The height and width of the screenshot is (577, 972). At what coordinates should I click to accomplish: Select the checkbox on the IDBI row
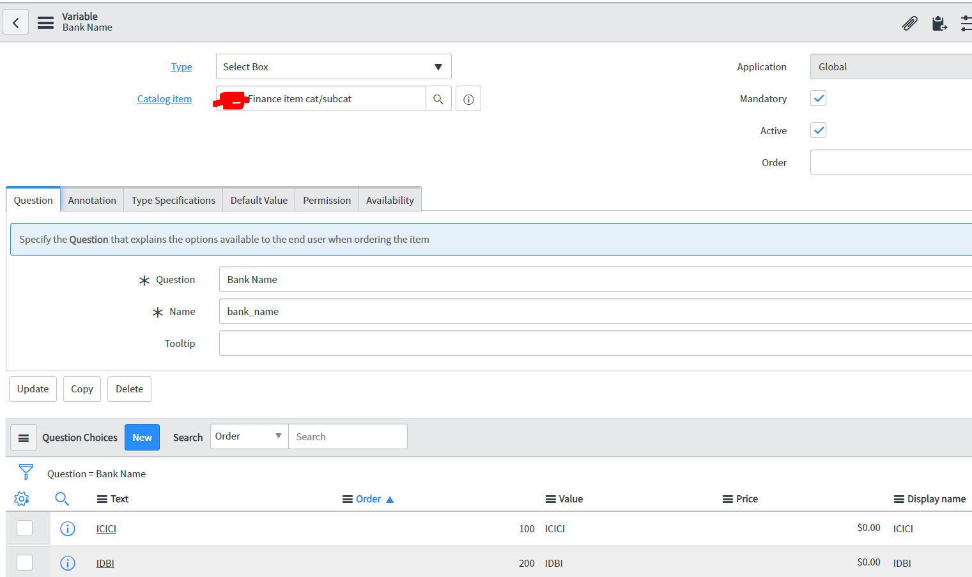pyautogui.click(x=24, y=562)
